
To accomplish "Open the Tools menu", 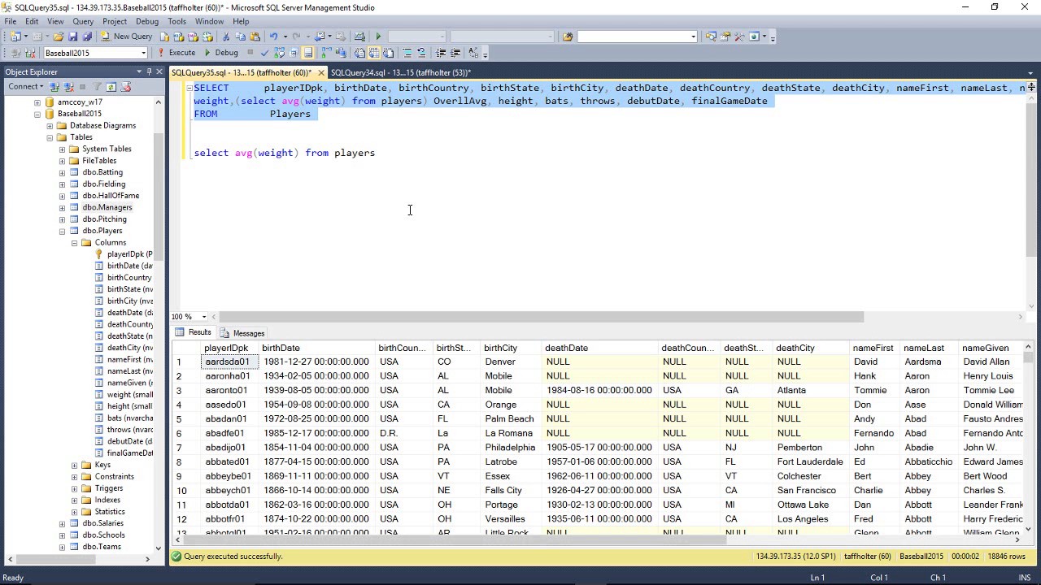I will [176, 21].
